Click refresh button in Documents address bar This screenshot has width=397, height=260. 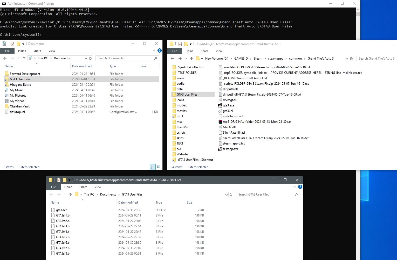click(x=90, y=58)
